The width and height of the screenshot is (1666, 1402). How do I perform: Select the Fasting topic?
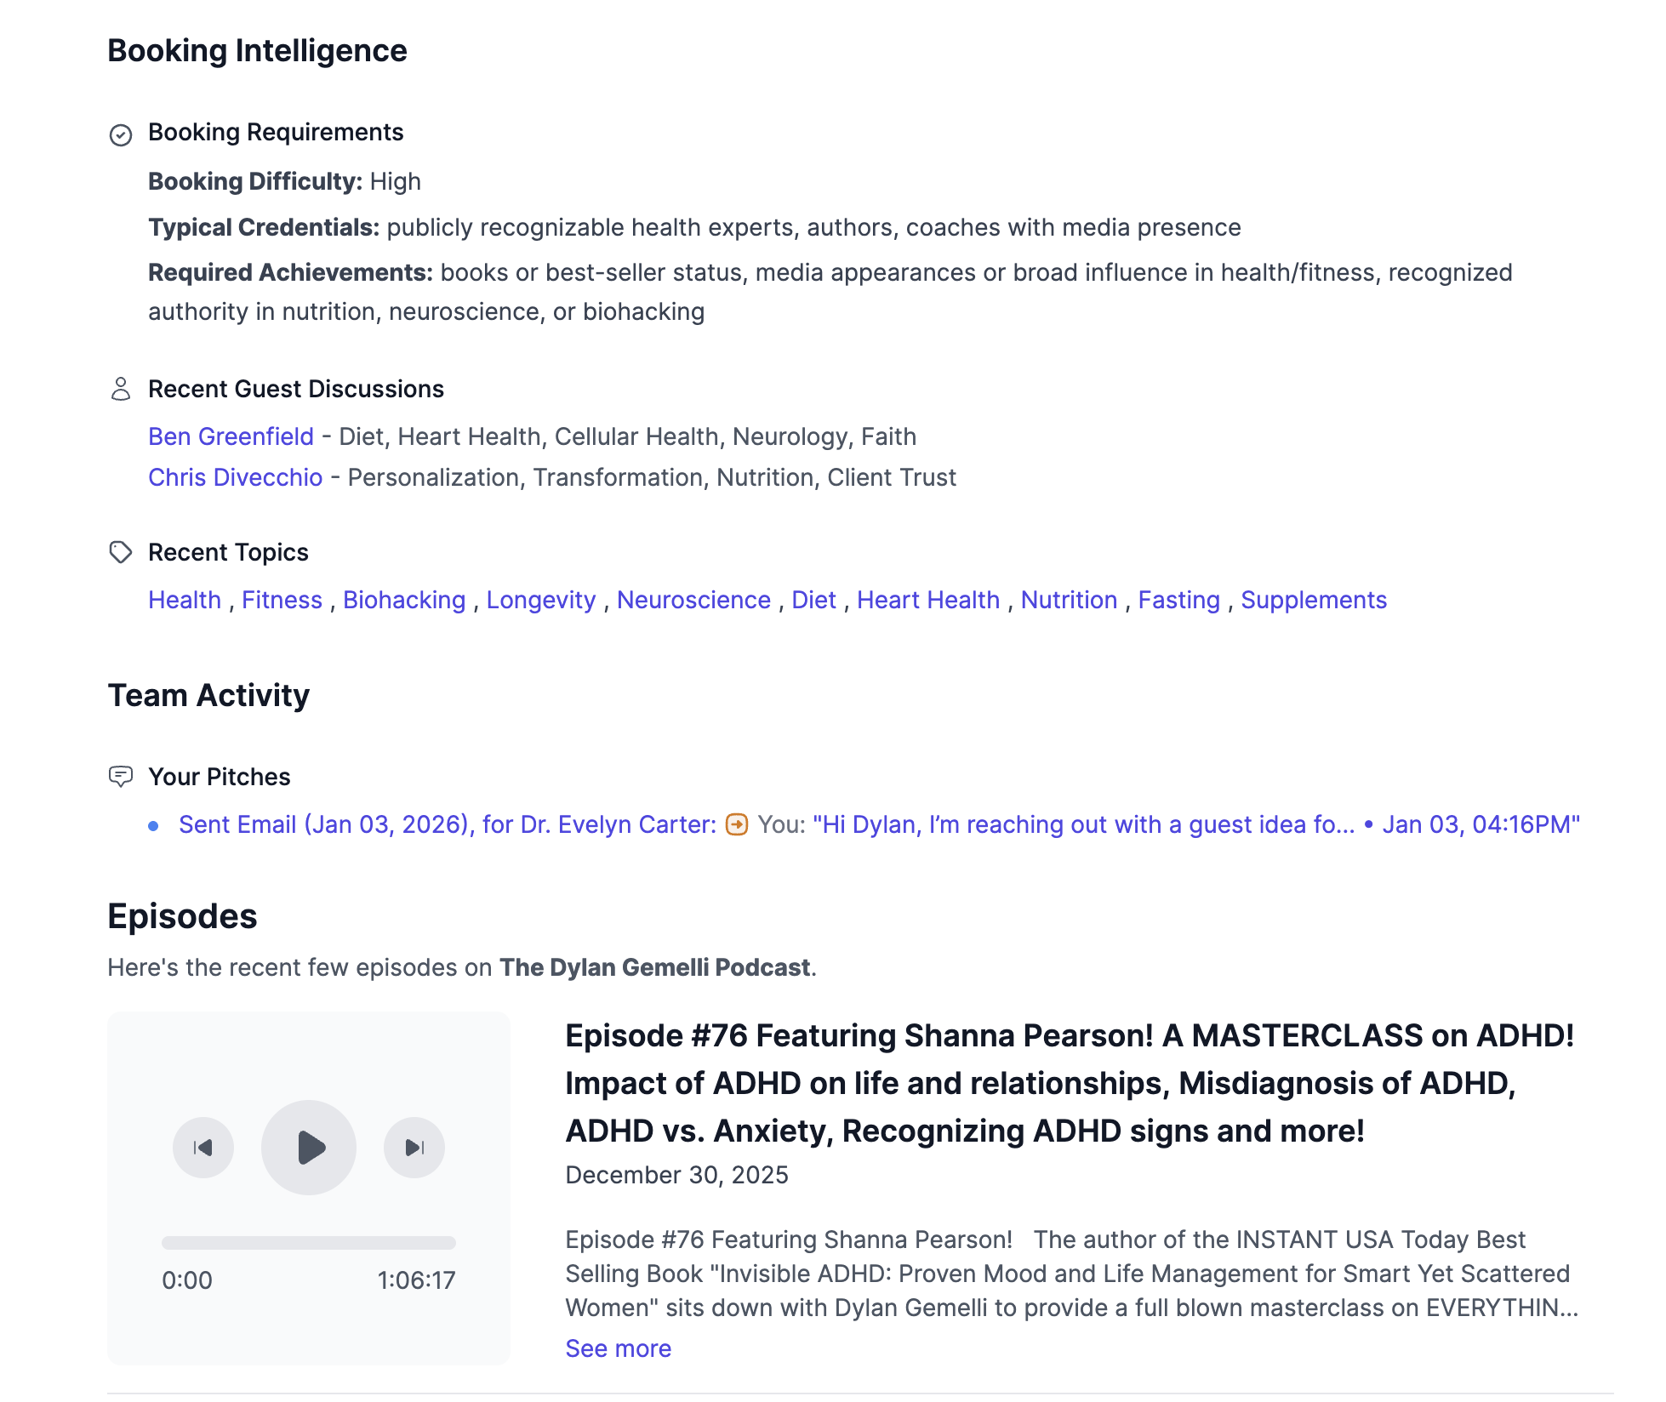(x=1179, y=600)
